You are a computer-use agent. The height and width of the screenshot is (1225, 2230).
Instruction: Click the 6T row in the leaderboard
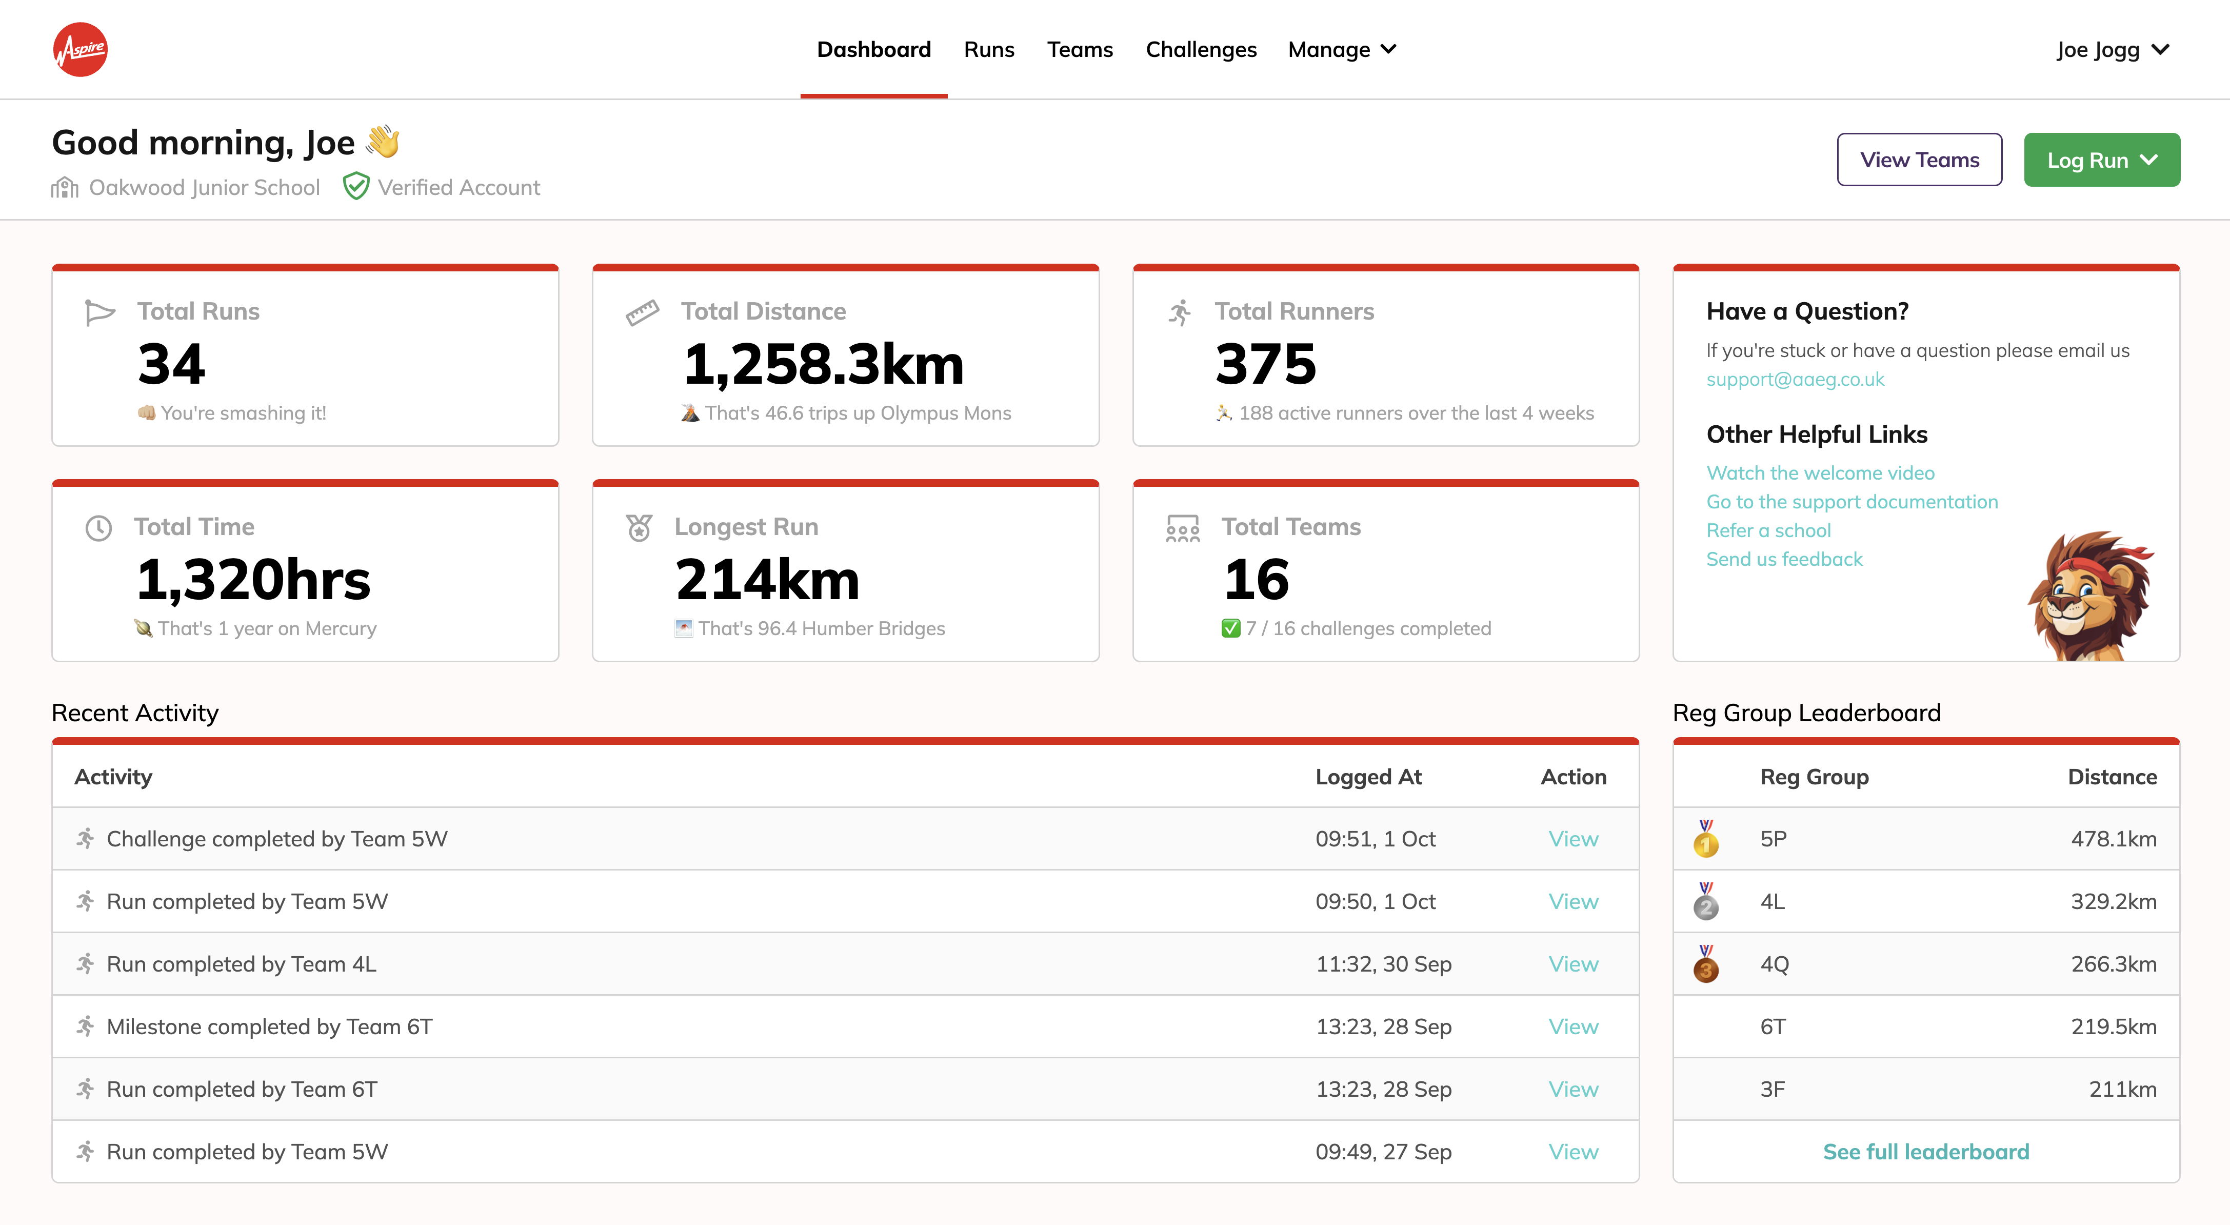[x=1925, y=1027]
